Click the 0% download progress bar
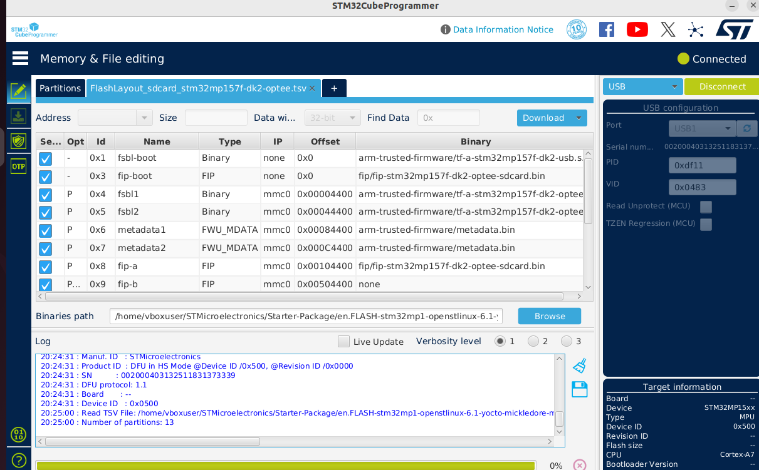The width and height of the screenshot is (759, 470). click(288, 466)
